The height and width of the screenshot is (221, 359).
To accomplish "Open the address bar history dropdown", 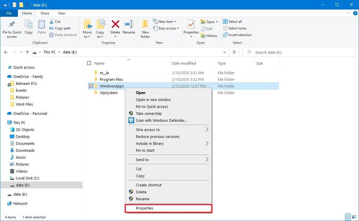I will [225, 52].
